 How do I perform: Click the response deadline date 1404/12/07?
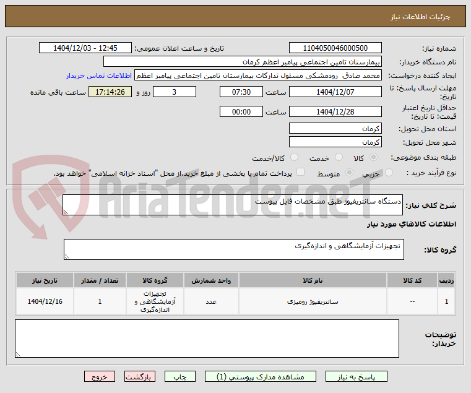click(335, 92)
